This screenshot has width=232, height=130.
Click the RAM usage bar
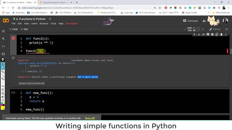coord(196,28)
